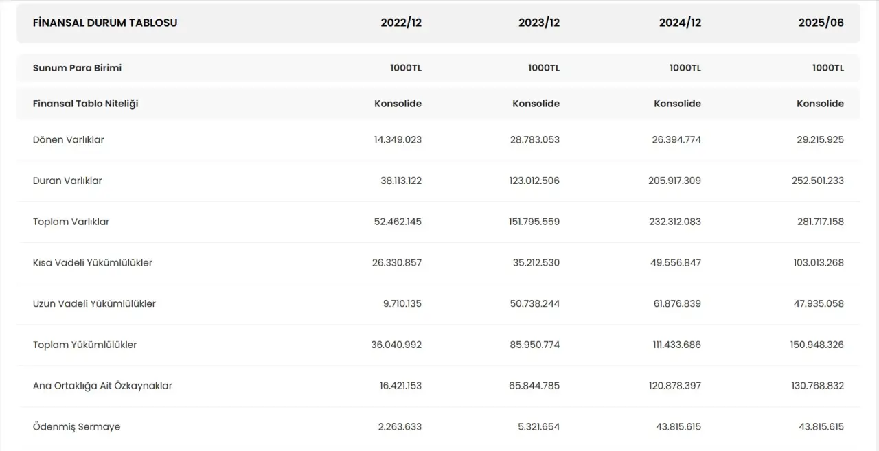Viewport: 879px width, 451px height.
Task: Click Ana Ortaklığa Ait Özkaynaklar label
Action: [x=102, y=386]
